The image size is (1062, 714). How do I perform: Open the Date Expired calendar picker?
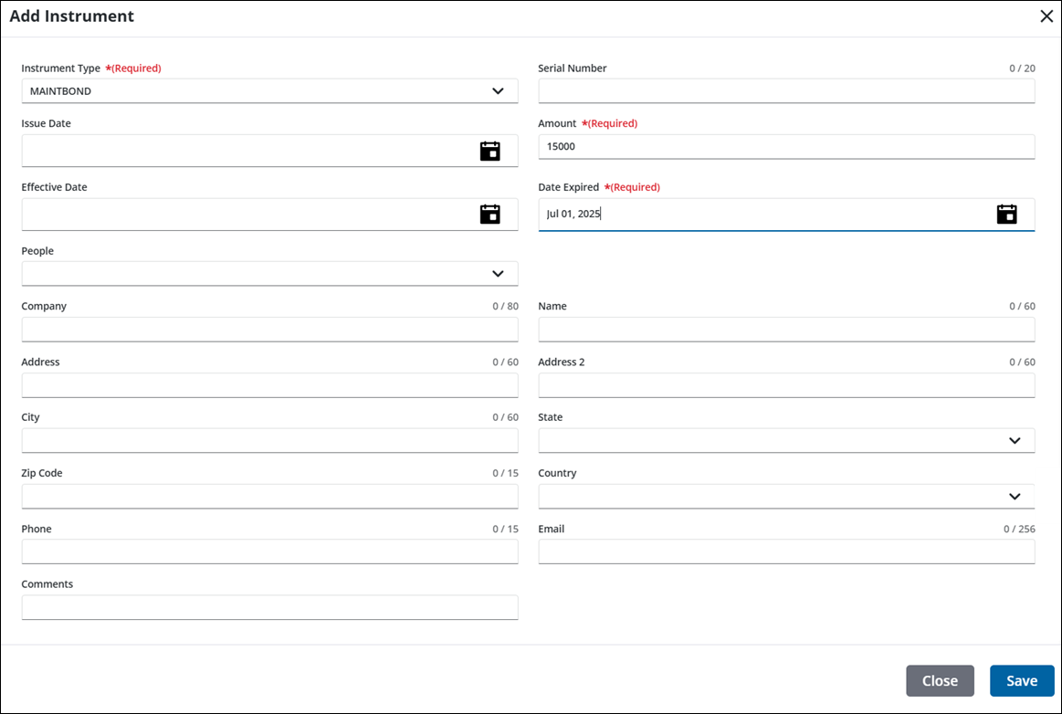click(1006, 215)
